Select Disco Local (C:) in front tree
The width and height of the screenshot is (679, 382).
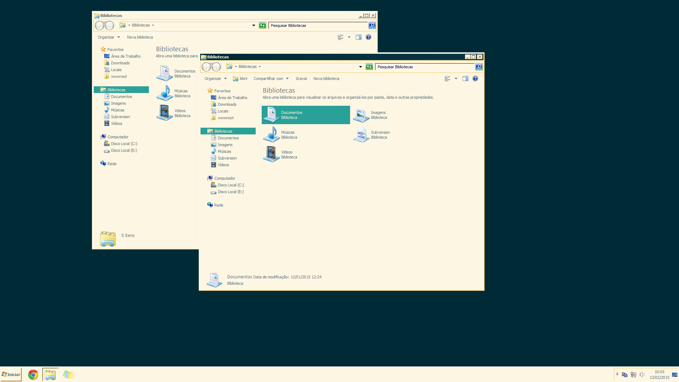[x=231, y=185]
